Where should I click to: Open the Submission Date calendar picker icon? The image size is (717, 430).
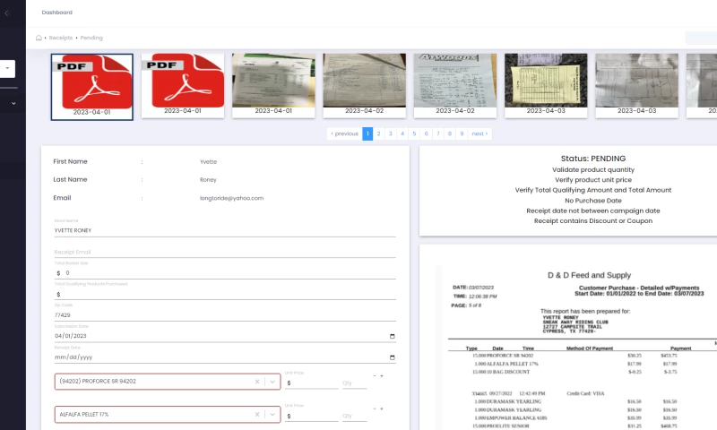click(392, 336)
